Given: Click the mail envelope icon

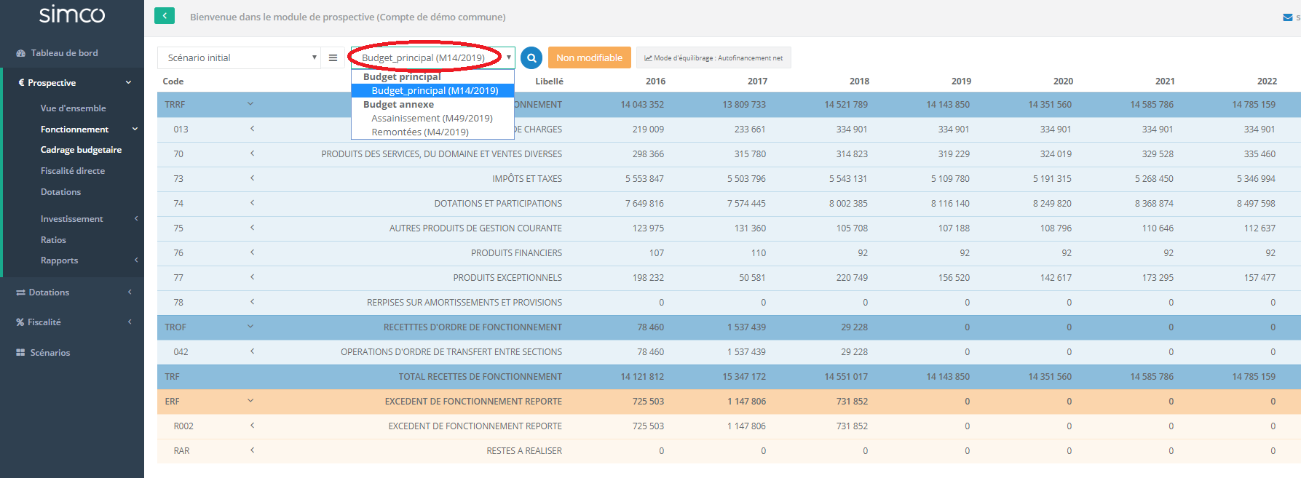Looking at the screenshot, I should 1287,17.
